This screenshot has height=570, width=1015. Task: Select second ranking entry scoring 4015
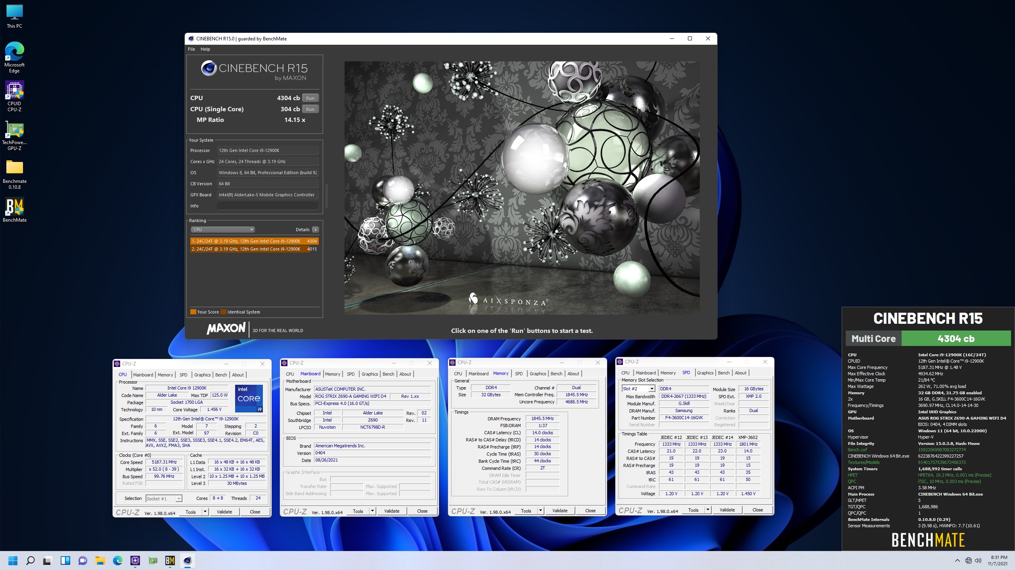tap(254, 249)
